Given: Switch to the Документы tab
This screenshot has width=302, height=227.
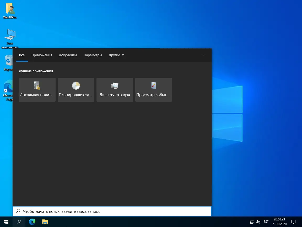Looking at the screenshot, I should (68, 55).
